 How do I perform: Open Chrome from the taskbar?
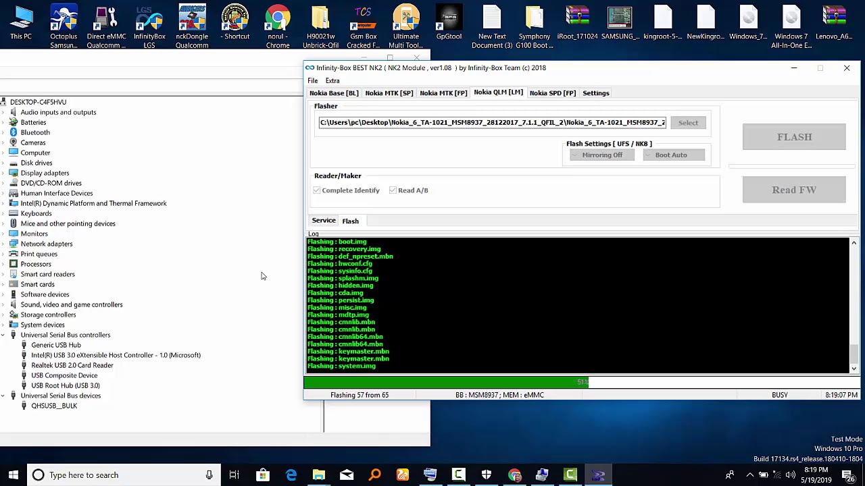[x=514, y=475]
